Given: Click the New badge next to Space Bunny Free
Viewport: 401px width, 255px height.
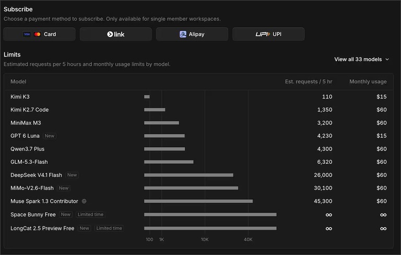Looking at the screenshot, I should pyautogui.click(x=66, y=214).
